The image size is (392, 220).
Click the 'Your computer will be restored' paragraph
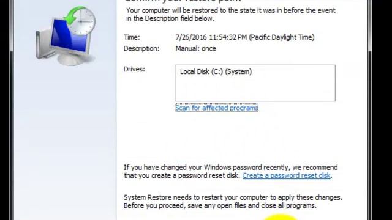230,15
